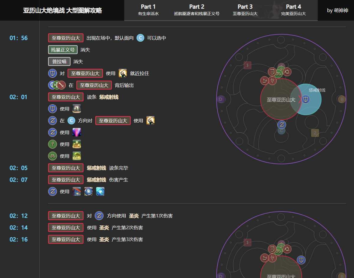The image size is (354, 278).
Task: Click 圣炎 in the 产生第1次伤害 row
Action: coord(134,216)
